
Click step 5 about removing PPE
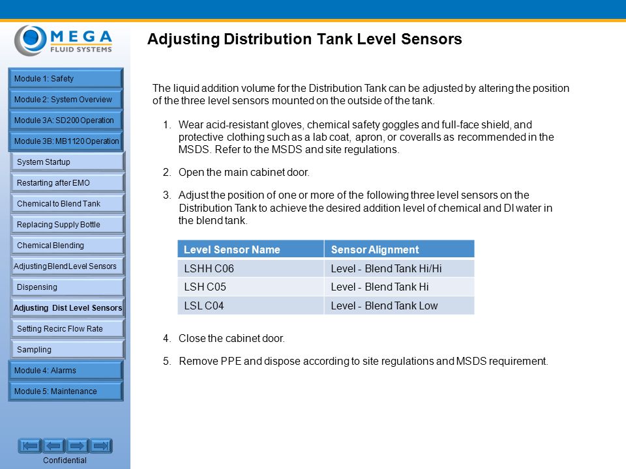point(356,361)
